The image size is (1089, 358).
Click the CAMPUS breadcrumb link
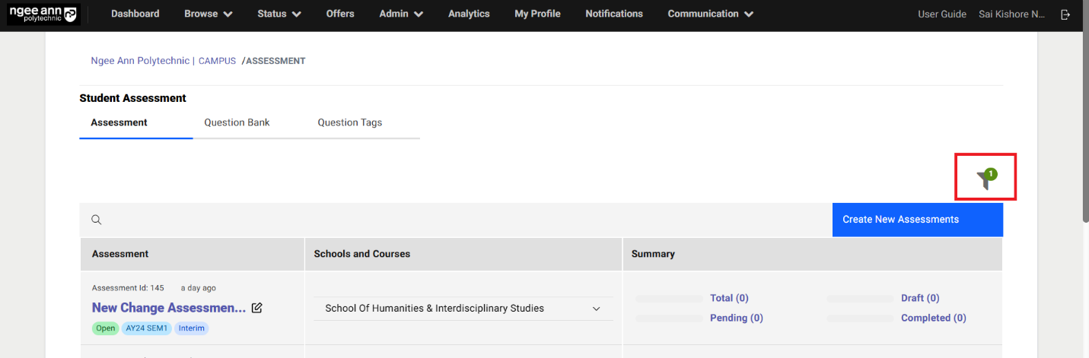coord(217,61)
